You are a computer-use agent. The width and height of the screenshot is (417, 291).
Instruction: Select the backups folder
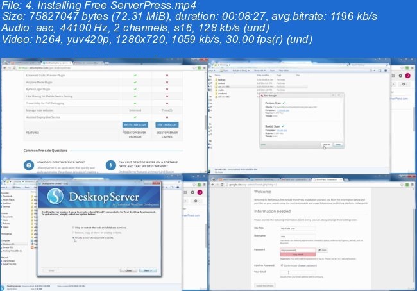[x=221, y=79]
